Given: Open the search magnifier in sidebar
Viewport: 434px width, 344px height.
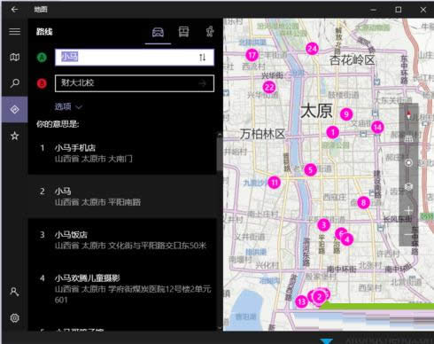Looking at the screenshot, I should (x=14, y=83).
